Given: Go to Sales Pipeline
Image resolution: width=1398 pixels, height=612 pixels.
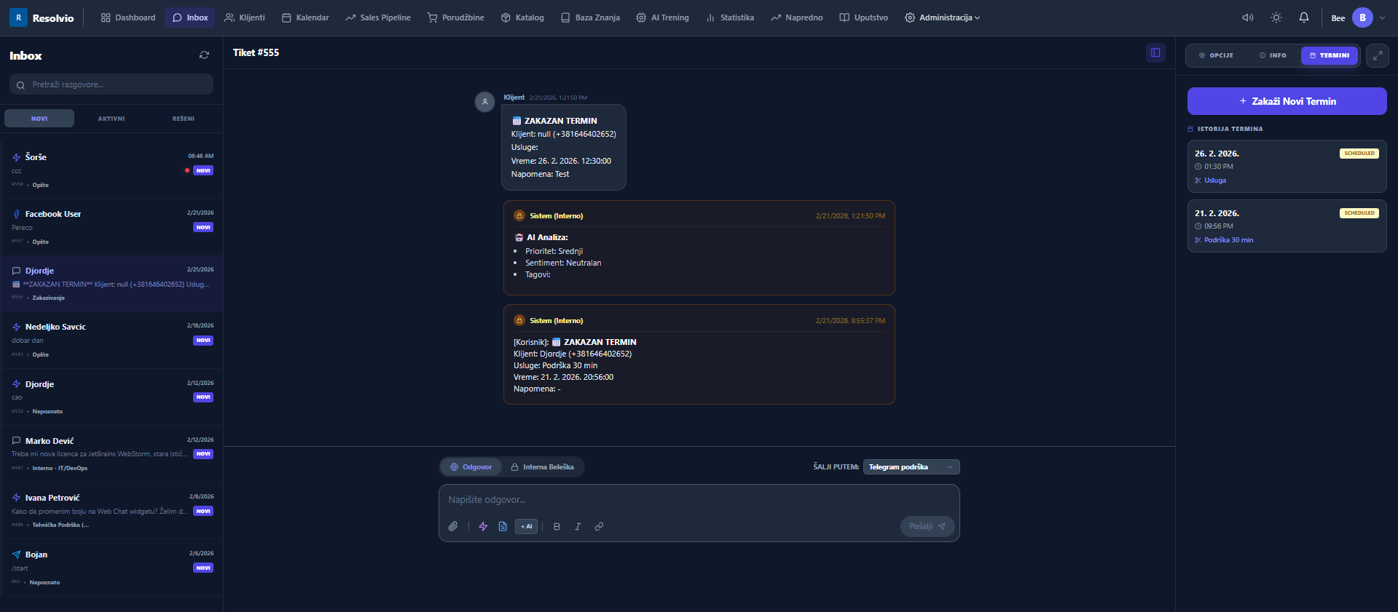Looking at the screenshot, I should 378,17.
